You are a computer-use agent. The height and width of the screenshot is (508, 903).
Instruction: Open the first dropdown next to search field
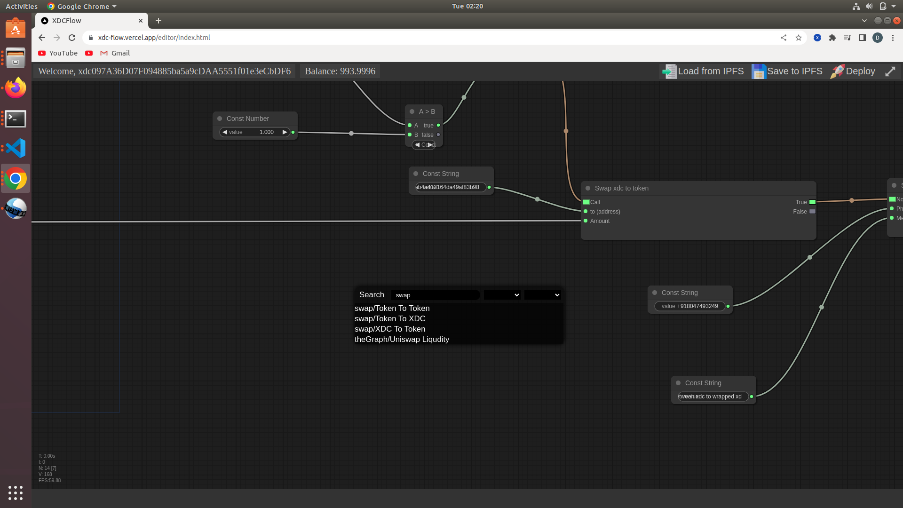pos(502,295)
